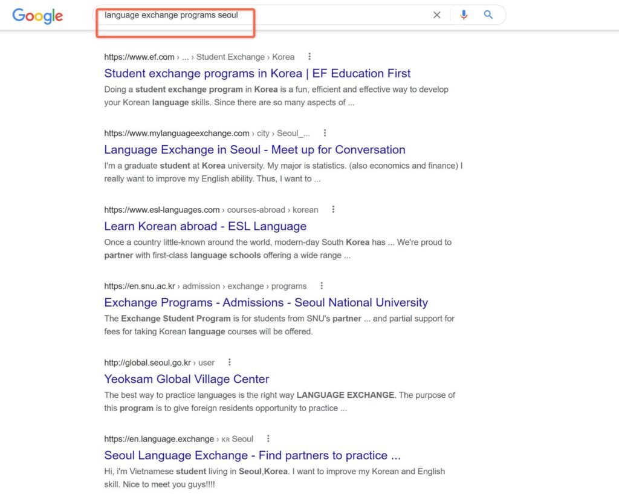Start voice search with microphone icon
Image resolution: width=619 pixels, height=500 pixels.
coord(464,15)
